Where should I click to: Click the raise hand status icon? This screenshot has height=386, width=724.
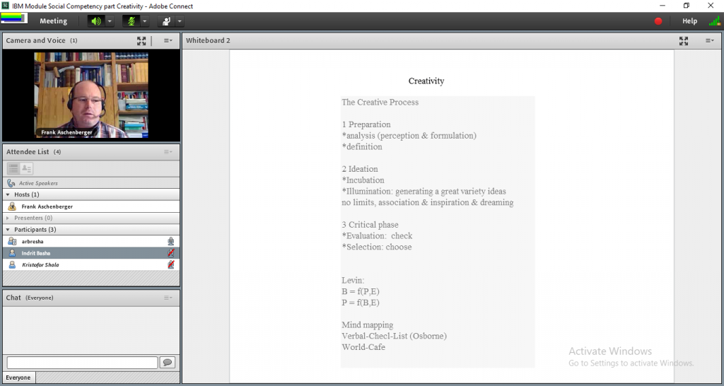click(x=166, y=21)
